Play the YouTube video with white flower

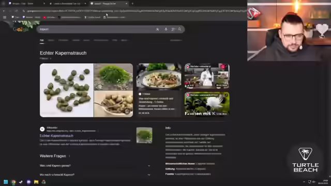pyautogui.click(x=207, y=104)
